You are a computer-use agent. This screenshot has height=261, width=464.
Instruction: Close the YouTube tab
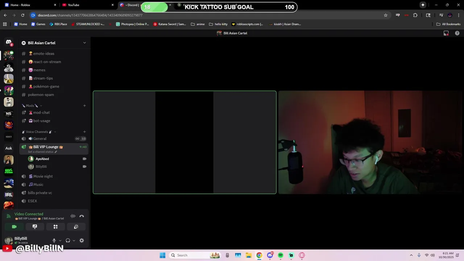113,5
